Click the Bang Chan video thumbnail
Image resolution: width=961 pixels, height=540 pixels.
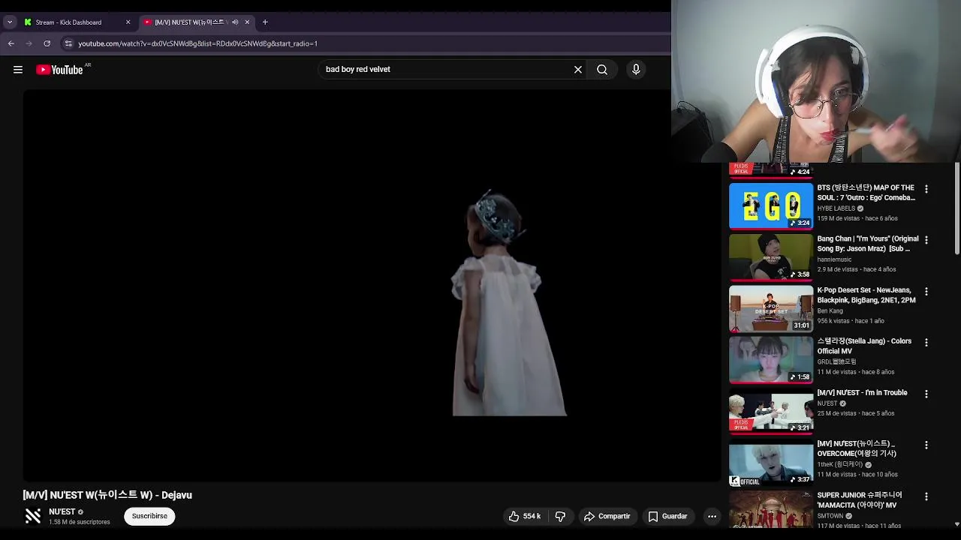[771, 257]
